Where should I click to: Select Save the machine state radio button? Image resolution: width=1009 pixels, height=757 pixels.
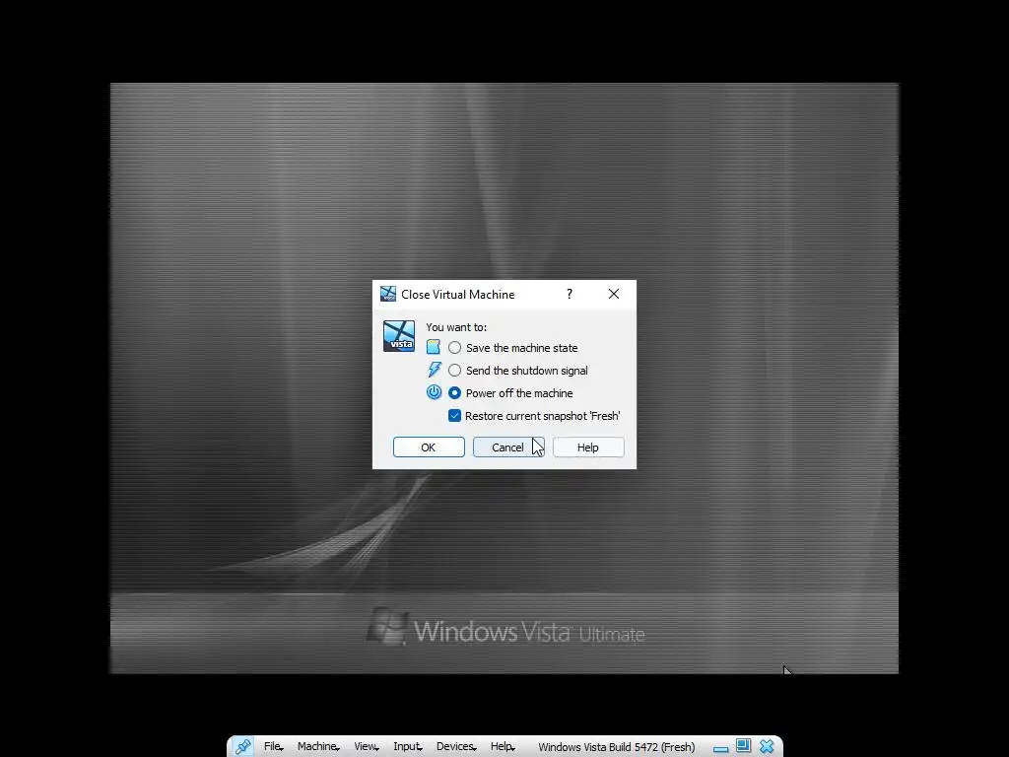(455, 348)
